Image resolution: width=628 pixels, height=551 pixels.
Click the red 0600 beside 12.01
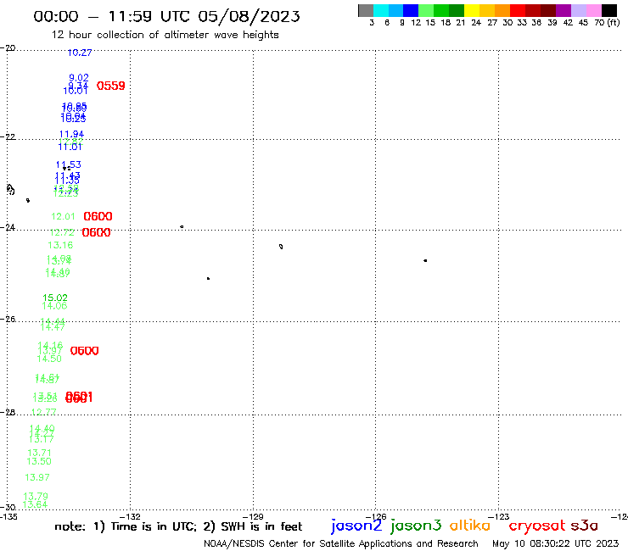point(98,216)
